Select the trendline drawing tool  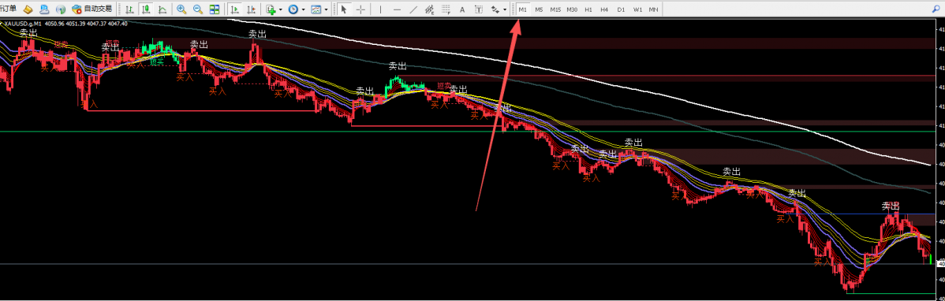413,9
